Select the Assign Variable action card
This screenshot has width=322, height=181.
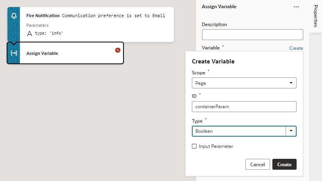click(65, 53)
